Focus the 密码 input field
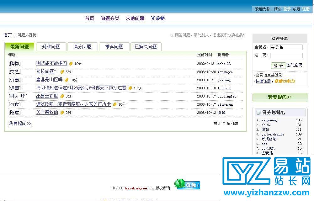The height and width of the screenshot is (201, 314). (286, 56)
